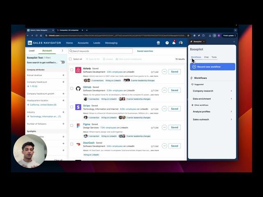Click the Finish update browser button
This screenshot has height=197, width=263.
[x=229, y=36]
